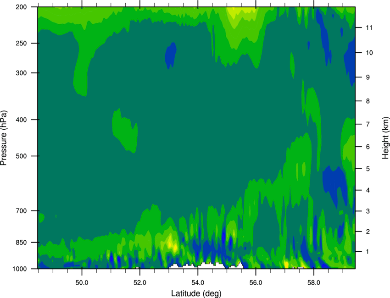Select the 250 pressure tick label
390x298 pixels.
coord(21,43)
